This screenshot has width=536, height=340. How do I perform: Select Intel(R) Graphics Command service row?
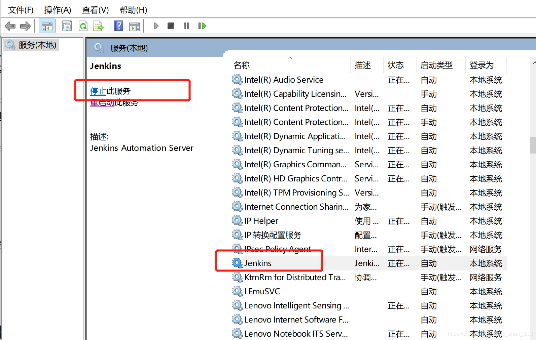pos(369,164)
